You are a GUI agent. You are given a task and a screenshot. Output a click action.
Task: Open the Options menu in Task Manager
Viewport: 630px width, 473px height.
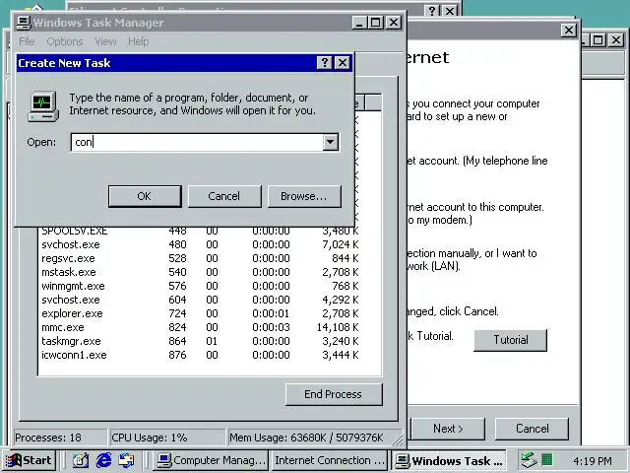point(65,41)
